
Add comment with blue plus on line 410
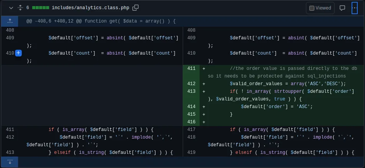click(18, 53)
